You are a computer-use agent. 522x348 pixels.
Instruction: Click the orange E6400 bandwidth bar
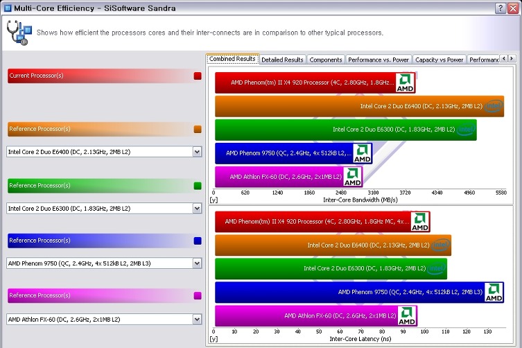(x=360, y=106)
